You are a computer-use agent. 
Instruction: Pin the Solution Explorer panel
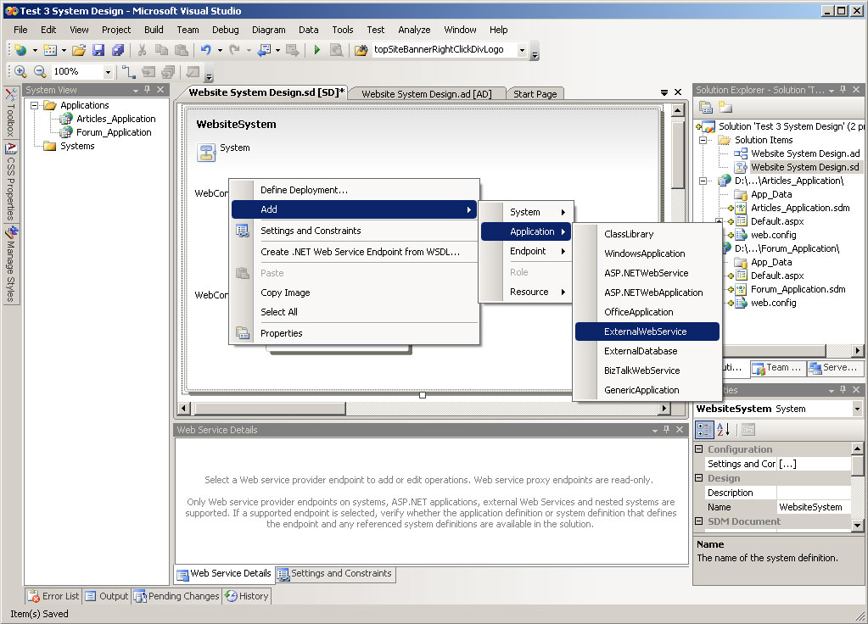tap(843, 90)
